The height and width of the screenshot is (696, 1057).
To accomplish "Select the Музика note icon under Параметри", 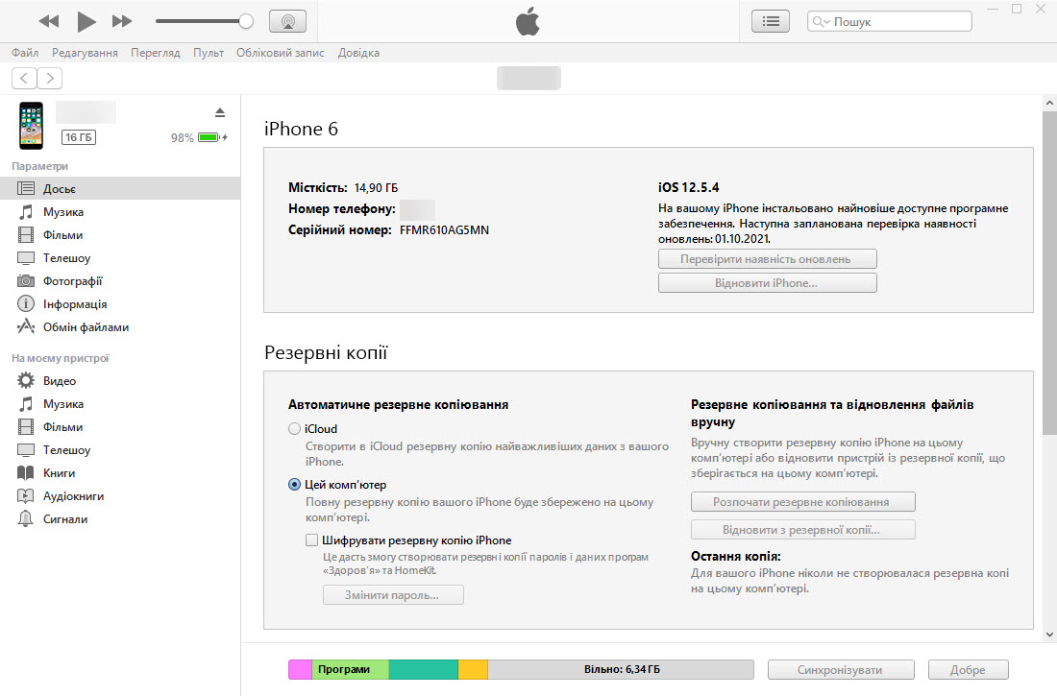I will coord(26,211).
